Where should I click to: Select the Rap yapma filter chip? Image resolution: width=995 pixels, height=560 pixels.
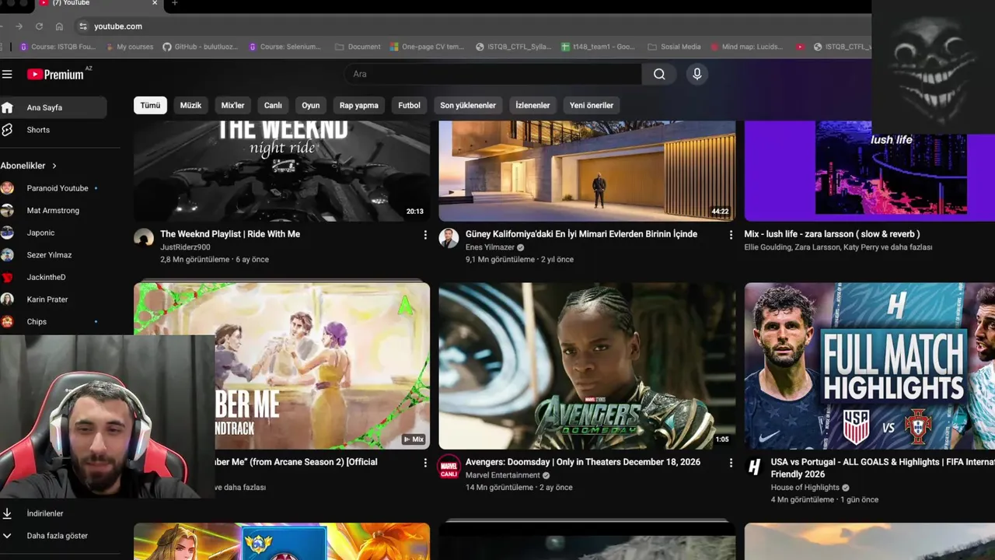(x=359, y=105)
